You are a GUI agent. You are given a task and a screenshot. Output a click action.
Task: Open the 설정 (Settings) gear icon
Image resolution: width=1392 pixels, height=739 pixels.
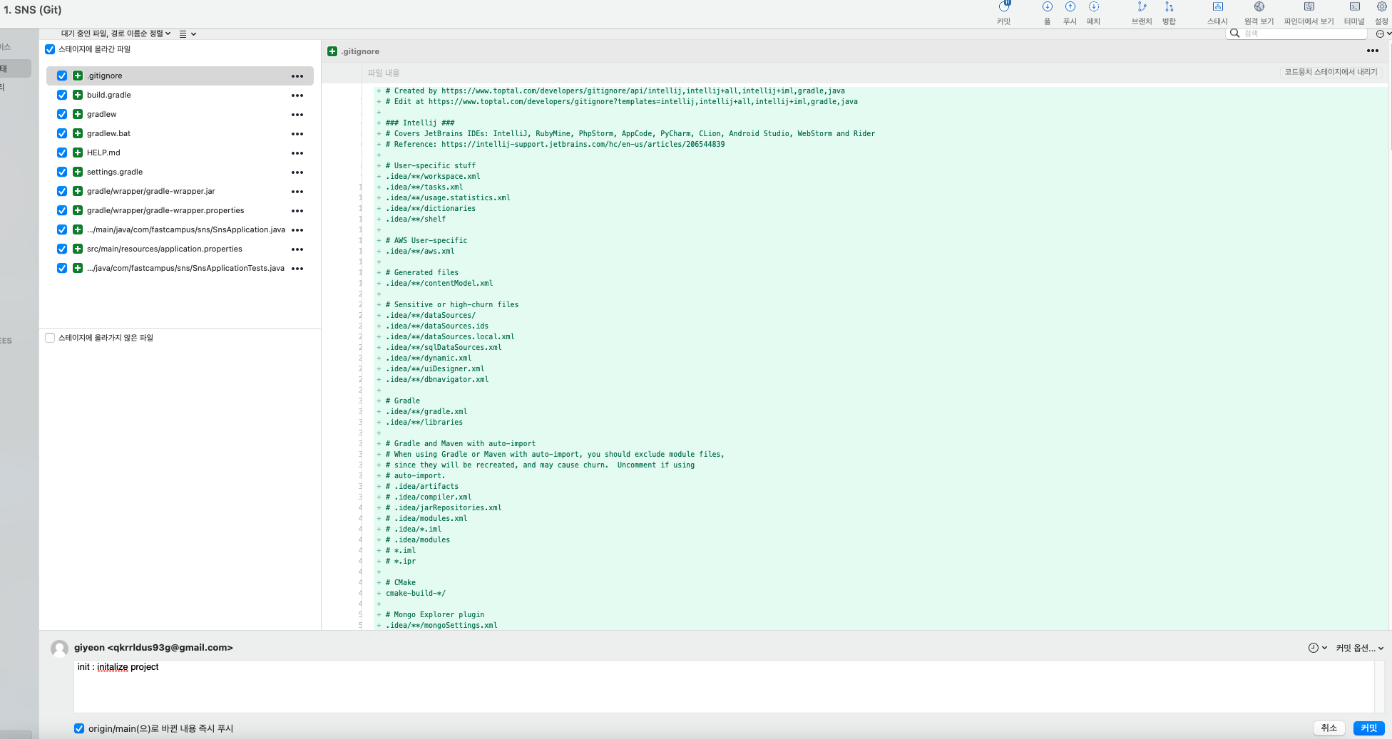1381,6
